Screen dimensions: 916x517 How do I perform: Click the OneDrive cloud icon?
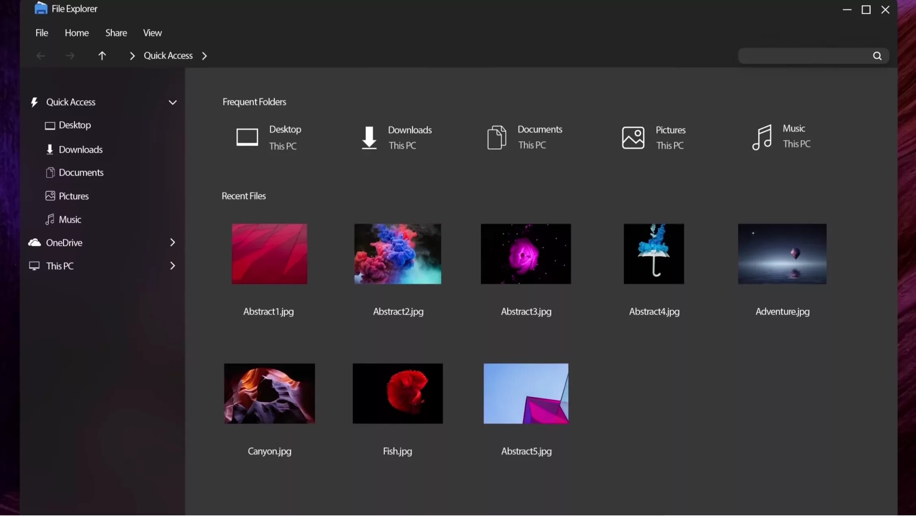pos(34,242)
